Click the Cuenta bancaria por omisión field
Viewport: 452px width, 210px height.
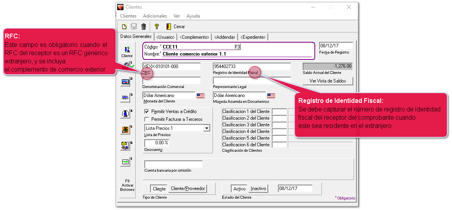click(x=173, y=164)
